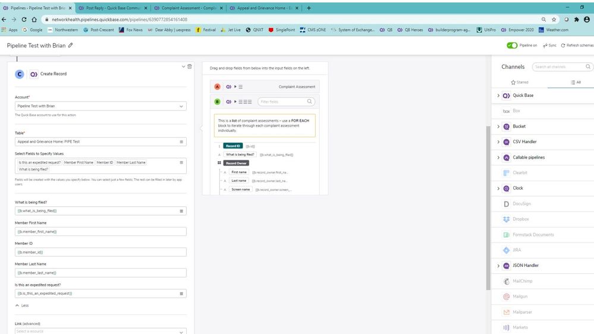Expand the Clock channel
This screenshot has height=334, width=594.
point(498,188)
